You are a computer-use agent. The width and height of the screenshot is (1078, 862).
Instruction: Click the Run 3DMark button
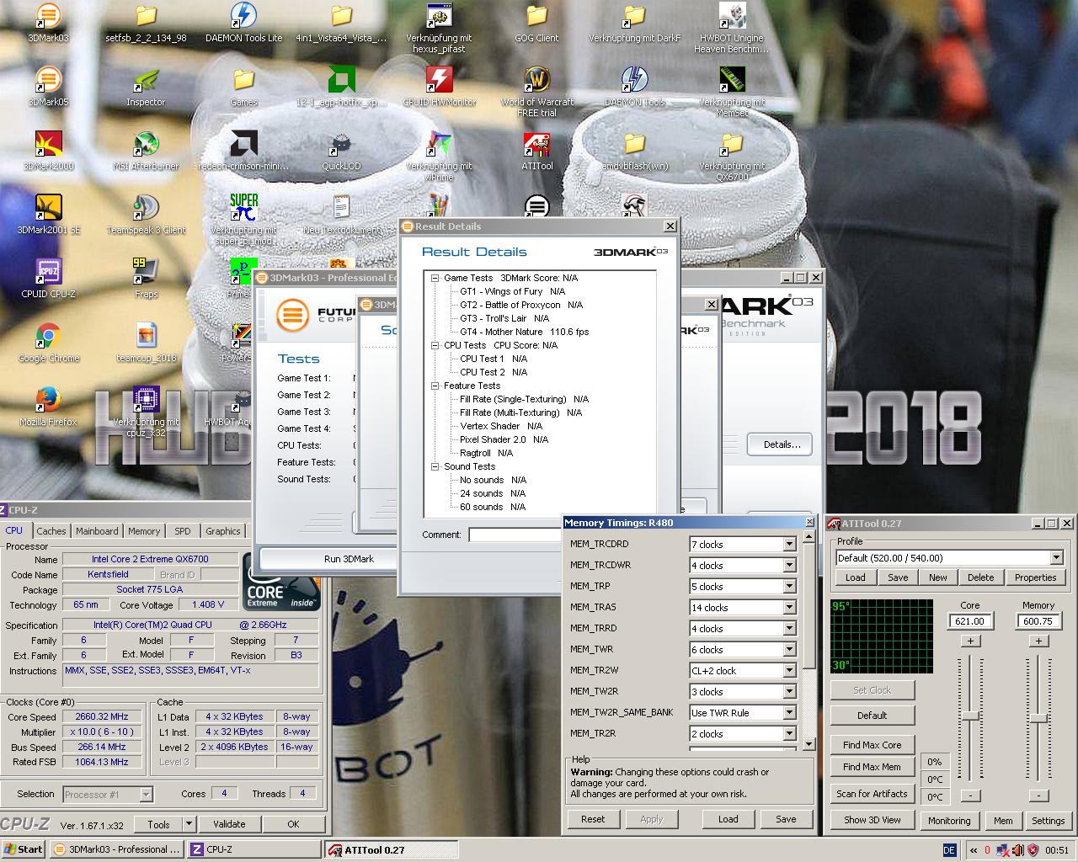(x=349, y=559)
